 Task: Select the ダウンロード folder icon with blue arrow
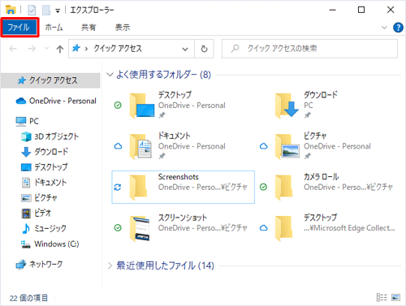point(287,106)
